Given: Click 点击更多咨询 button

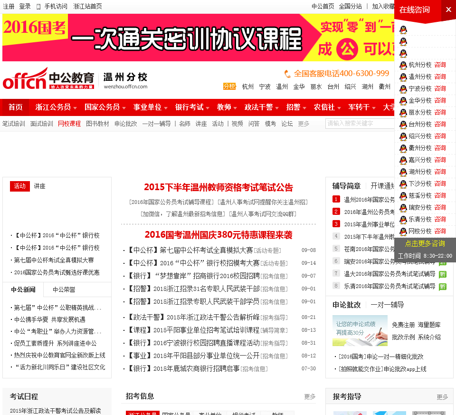Looking at the screenshot, I should point(425,243).
